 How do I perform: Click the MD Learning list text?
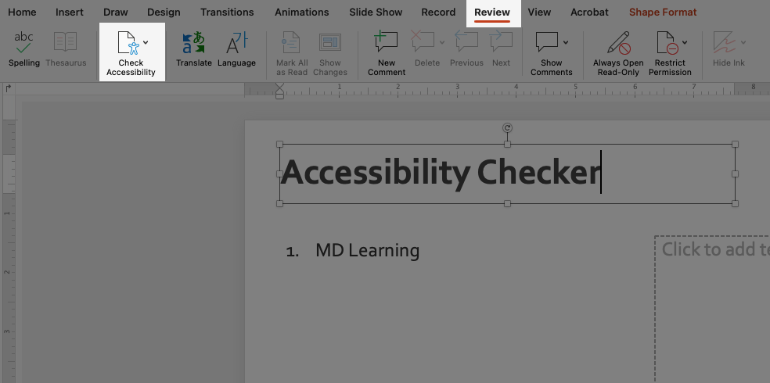(x=367, y=251)
